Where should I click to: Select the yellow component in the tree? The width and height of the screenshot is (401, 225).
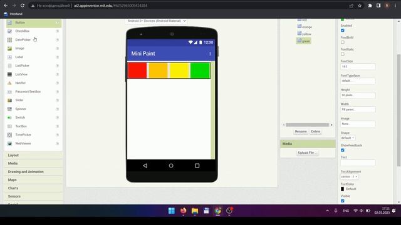pos(304,34)
